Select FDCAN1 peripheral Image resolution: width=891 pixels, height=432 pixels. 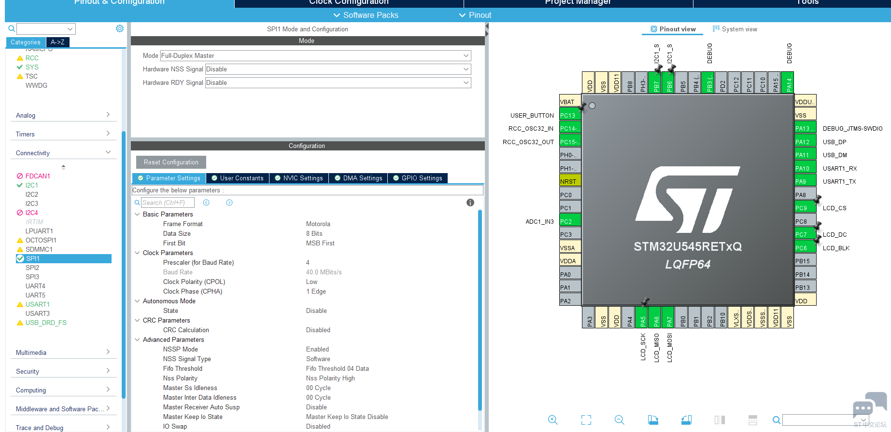(38, 176)
